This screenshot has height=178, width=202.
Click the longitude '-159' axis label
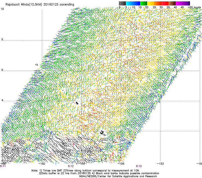pyautogui.click(x=81, y=164)
